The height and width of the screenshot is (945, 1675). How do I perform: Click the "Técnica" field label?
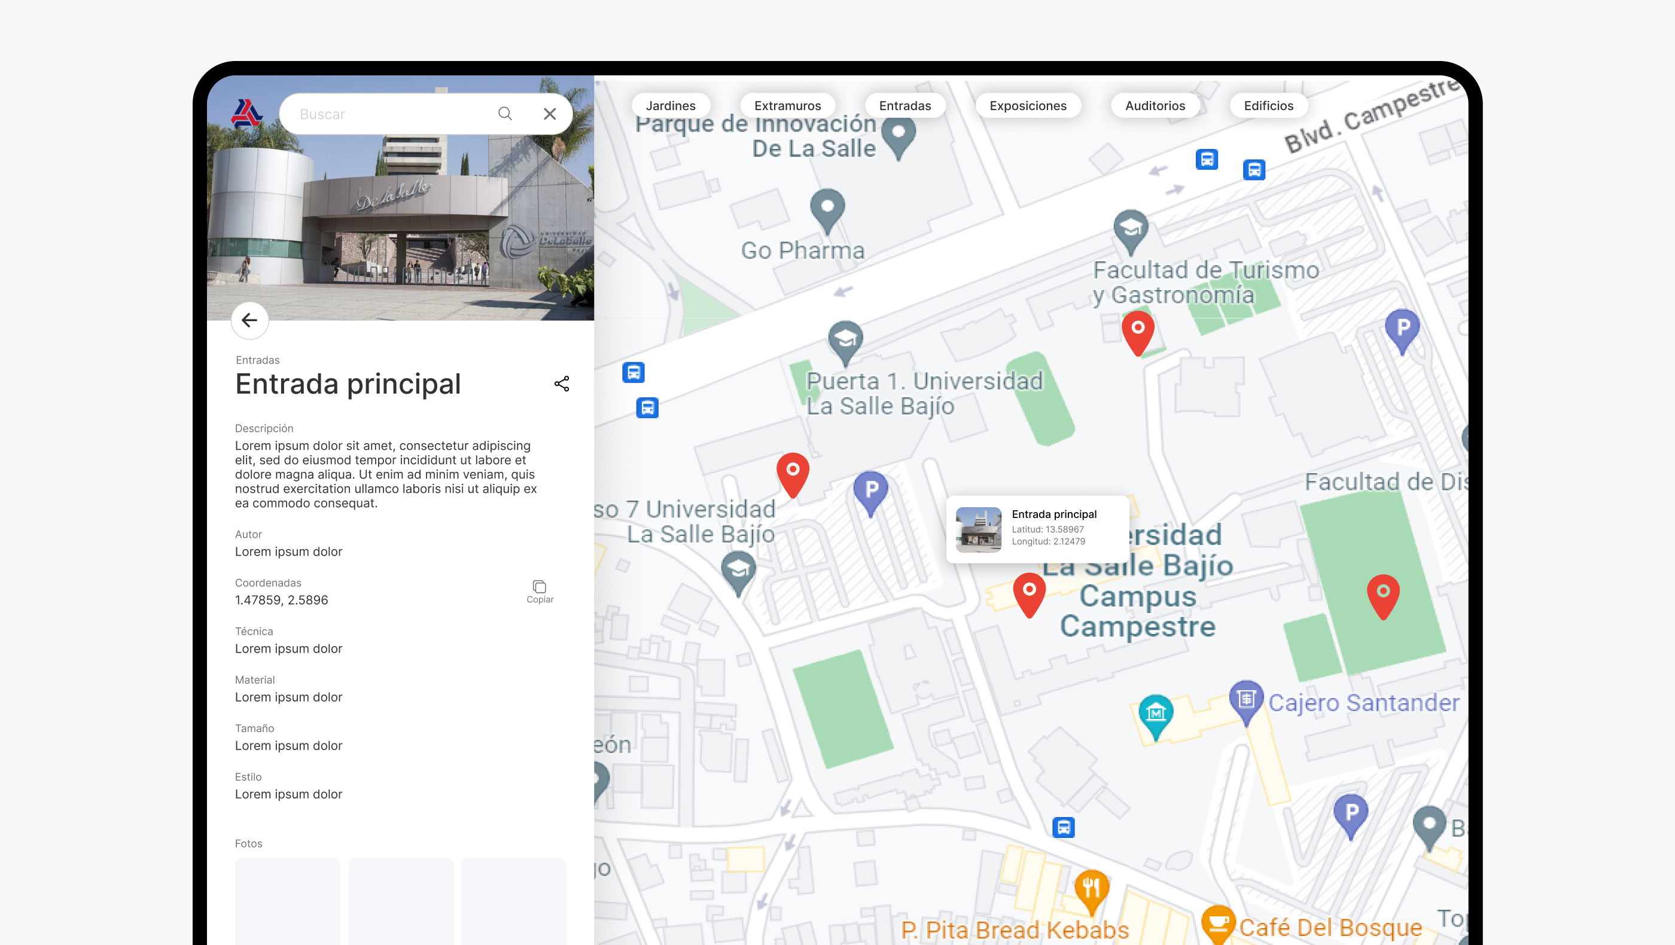coord(254,630)
